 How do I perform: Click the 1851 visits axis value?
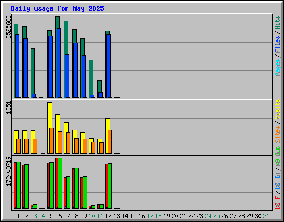8,108
